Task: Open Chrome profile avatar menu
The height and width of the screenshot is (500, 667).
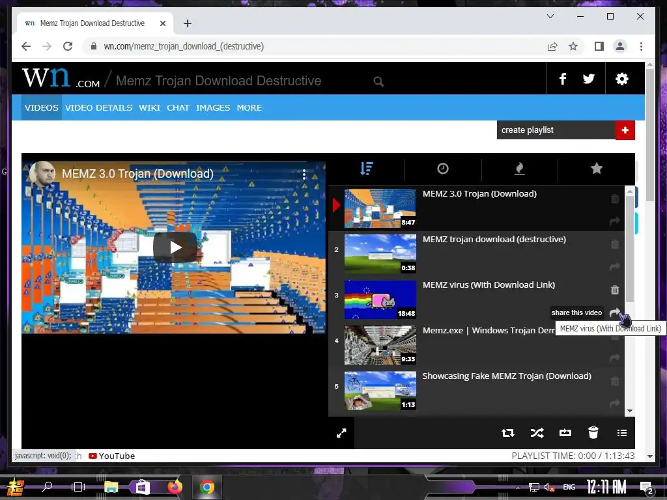Action: (x=620, y=46)
